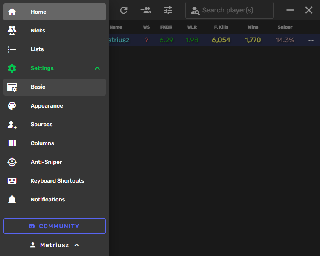Click the Notifications bell icon
Viewport: 320px width, 256px height.
coord(12,200)
